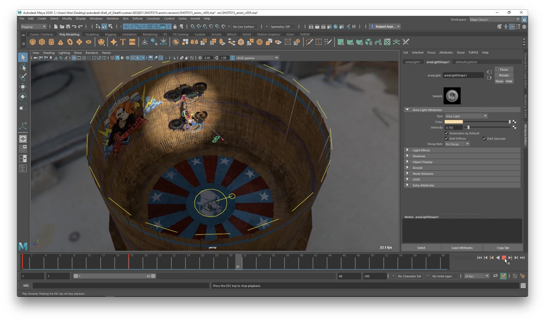Click the SVG tool shelf icon

[132, 42]
